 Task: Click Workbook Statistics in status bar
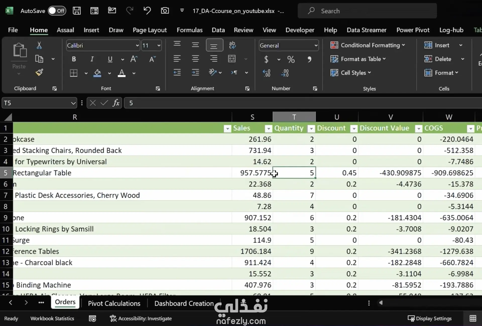tap(52, 318)
